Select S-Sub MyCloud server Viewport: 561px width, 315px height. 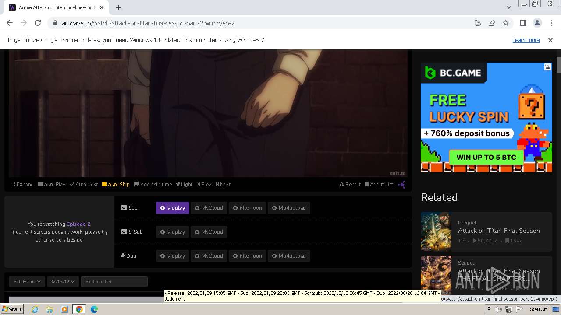tap(209, 232)
